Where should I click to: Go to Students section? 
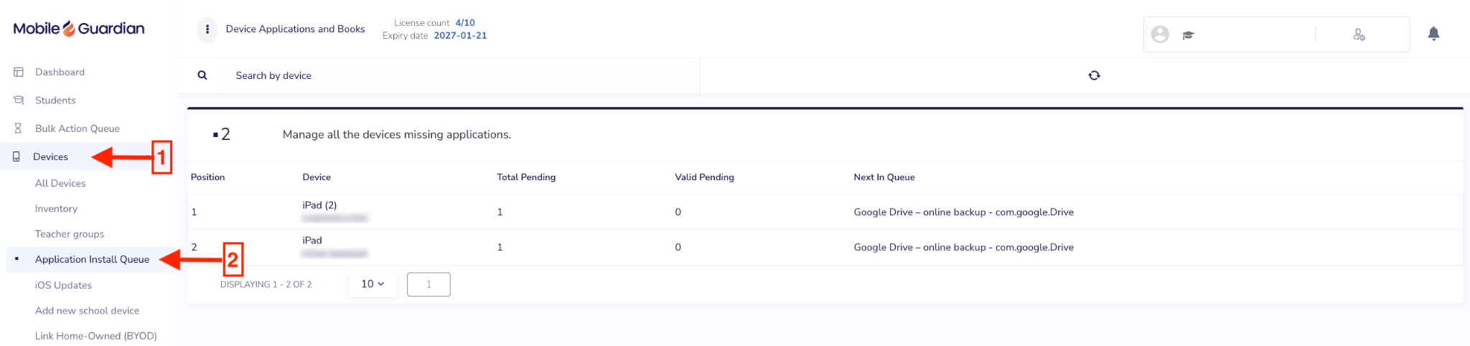coord(55,100)
